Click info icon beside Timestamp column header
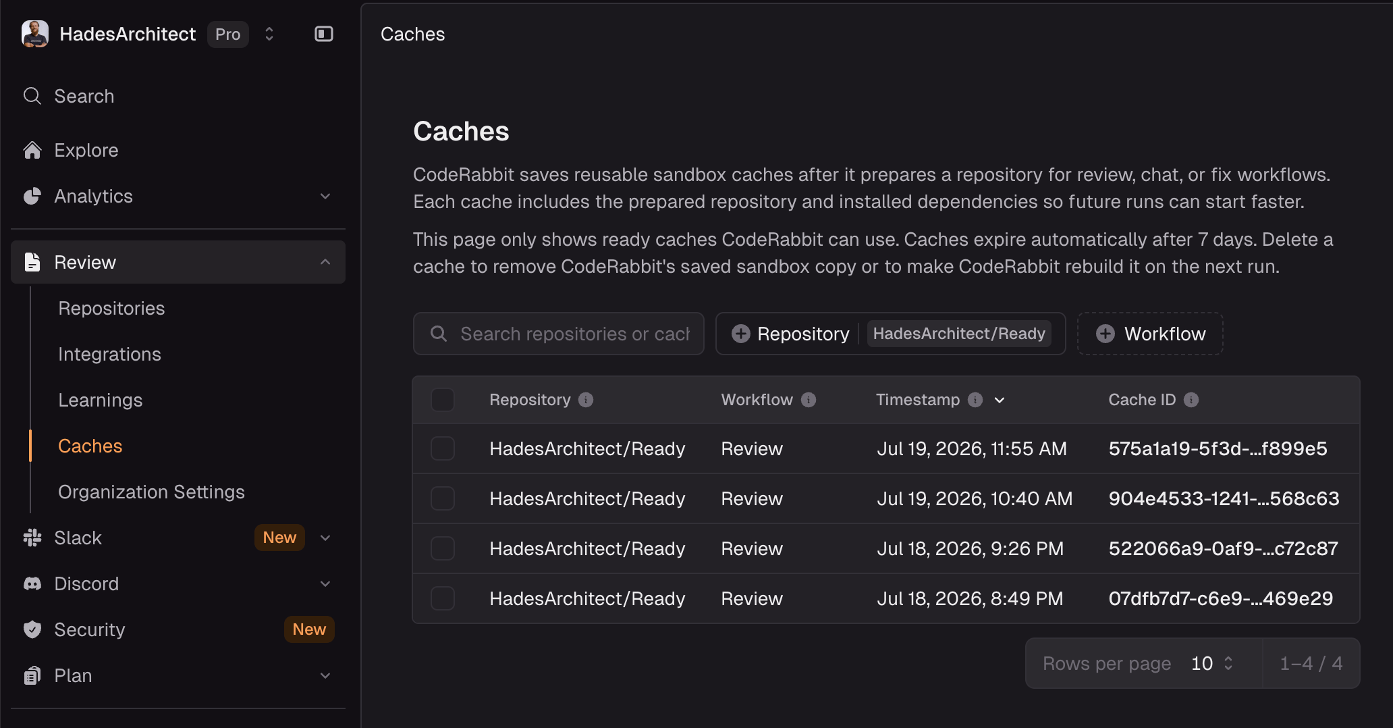 coord(975,400)
